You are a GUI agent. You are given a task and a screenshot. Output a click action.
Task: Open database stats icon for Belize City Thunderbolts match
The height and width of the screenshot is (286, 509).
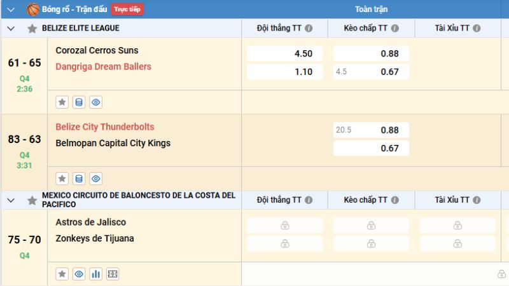click(79, 179)
